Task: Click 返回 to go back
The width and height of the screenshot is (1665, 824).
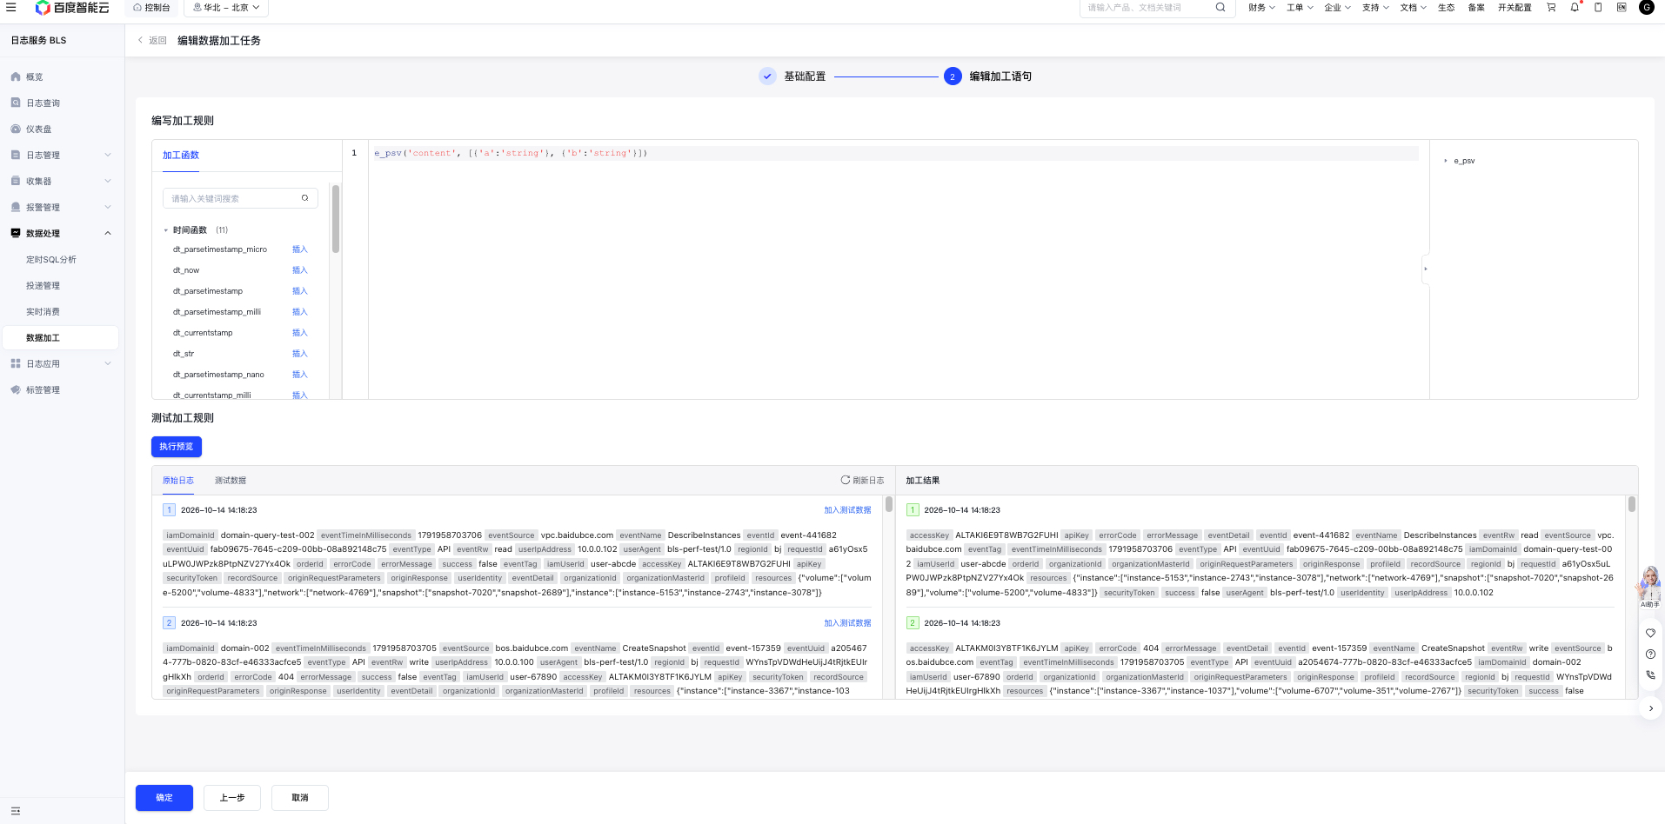Action: (x=152, y=41)
